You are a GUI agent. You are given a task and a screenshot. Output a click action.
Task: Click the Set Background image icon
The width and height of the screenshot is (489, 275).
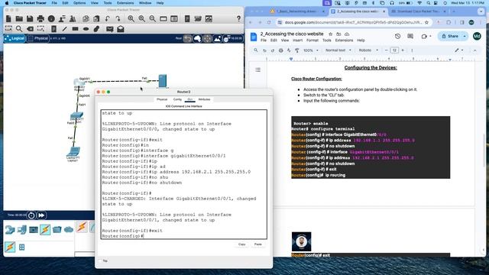(217, 38)
